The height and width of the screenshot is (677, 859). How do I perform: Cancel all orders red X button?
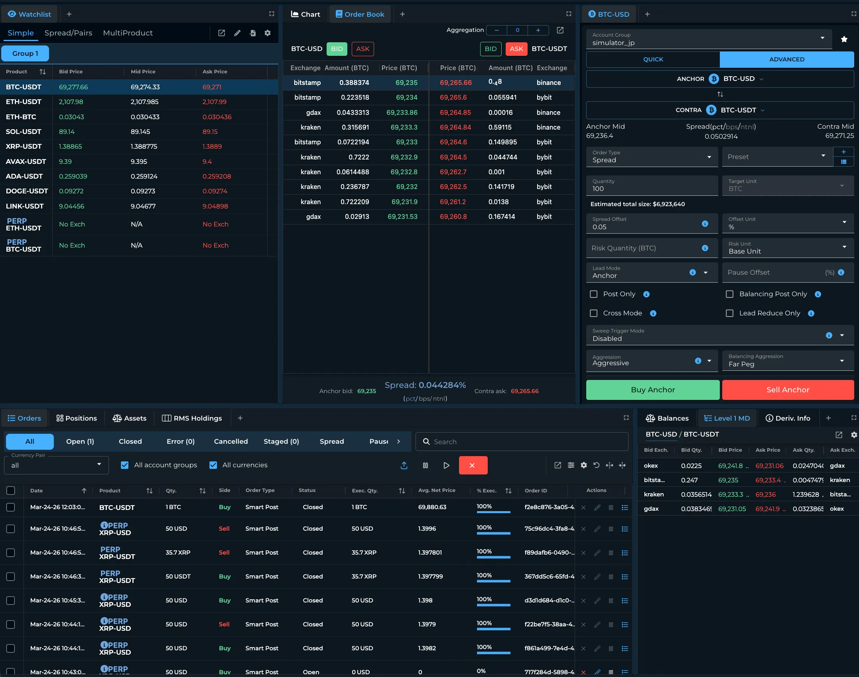[x=473, y=465]
